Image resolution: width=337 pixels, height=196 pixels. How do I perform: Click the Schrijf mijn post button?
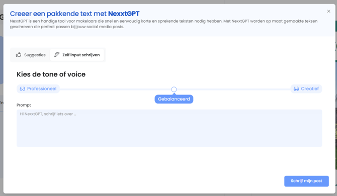click(306, 181)
